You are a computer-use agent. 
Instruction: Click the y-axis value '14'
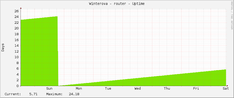click(x=17, y=46)
